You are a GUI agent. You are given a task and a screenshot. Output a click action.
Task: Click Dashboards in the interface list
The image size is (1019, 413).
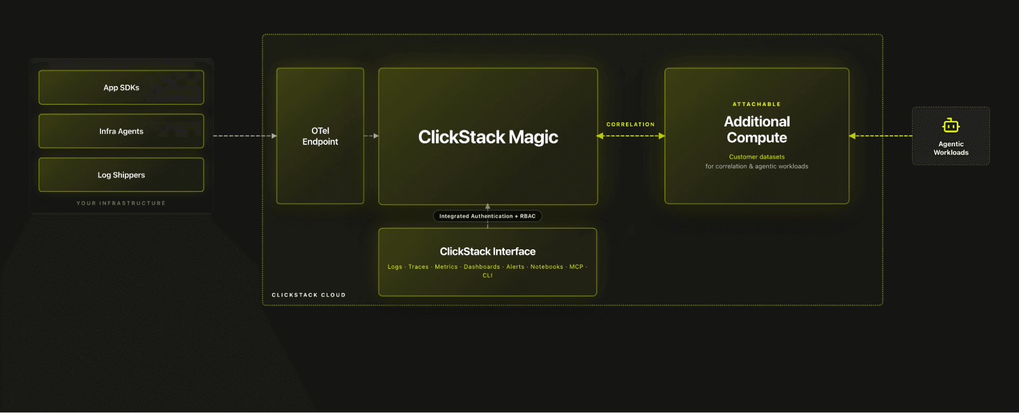(482, 267)
